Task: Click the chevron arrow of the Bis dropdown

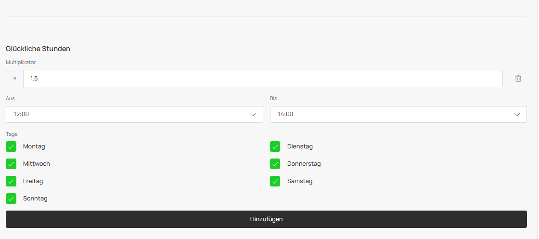Action: point(517,115)
